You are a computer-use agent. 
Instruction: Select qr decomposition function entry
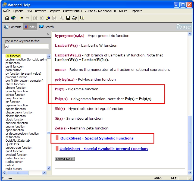pyautogui.click(x=22, y=134)
